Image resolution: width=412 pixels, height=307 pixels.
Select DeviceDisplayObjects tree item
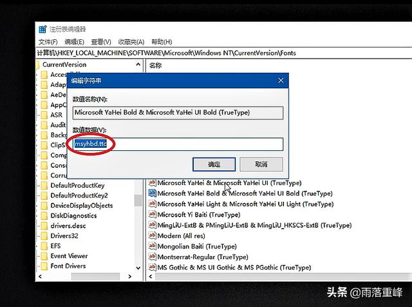coord(82,205)
